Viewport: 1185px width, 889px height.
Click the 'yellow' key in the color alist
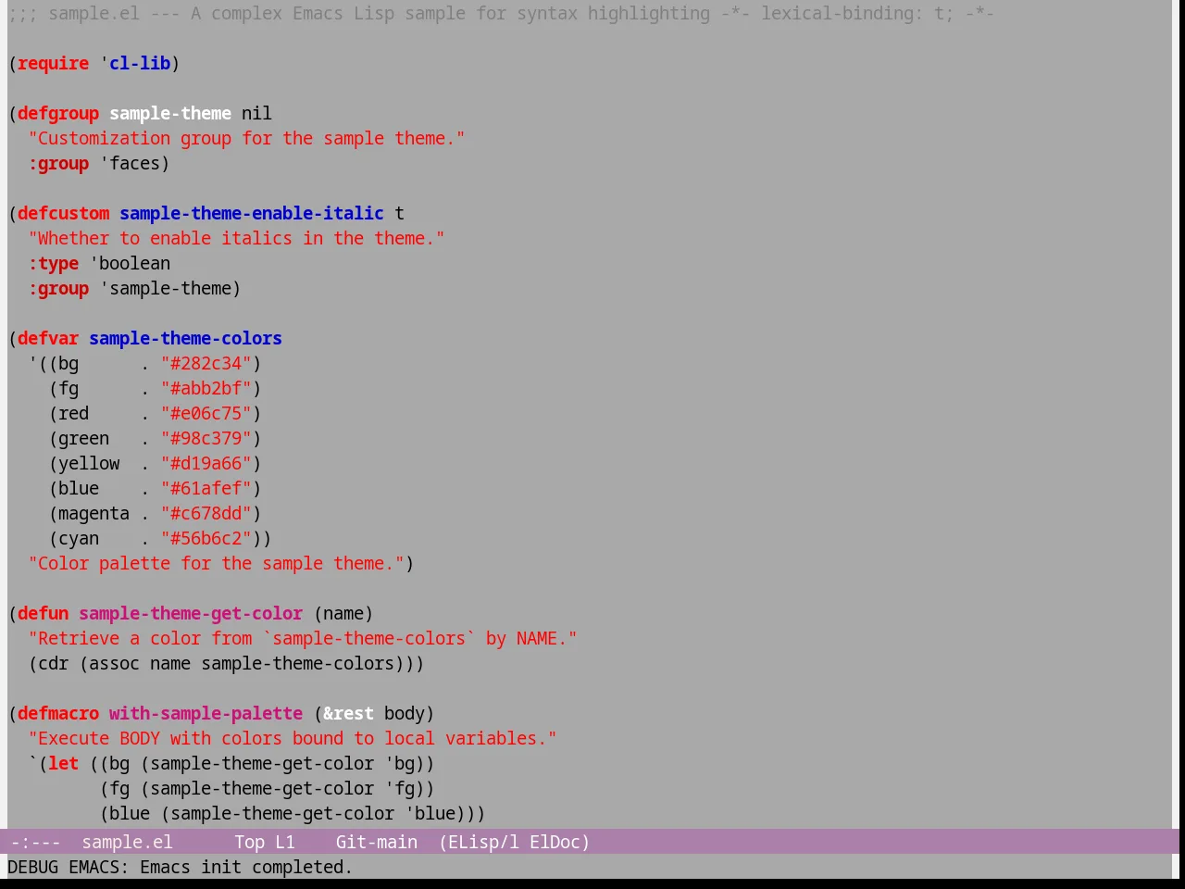89,463
